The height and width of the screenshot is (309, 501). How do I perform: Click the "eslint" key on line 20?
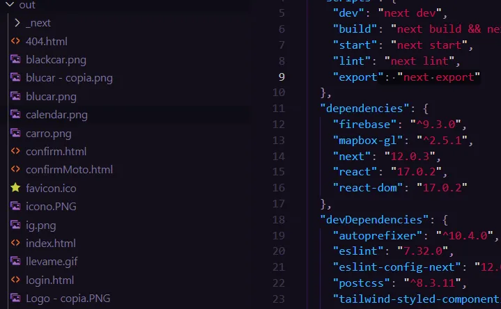pyautogui.click(x=358, y=251)
